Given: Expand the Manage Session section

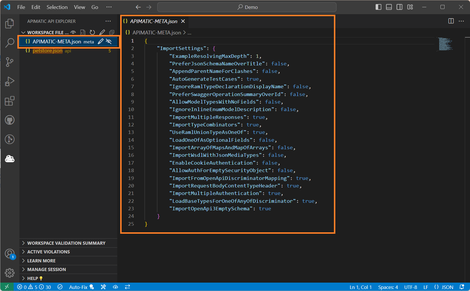Looking at the screenshot, I should [x=68, y=269].
